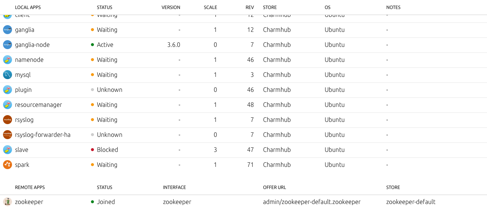
Task: Open the zookeeper remote application
Action: pyautogui.click(x=29, y=202)
